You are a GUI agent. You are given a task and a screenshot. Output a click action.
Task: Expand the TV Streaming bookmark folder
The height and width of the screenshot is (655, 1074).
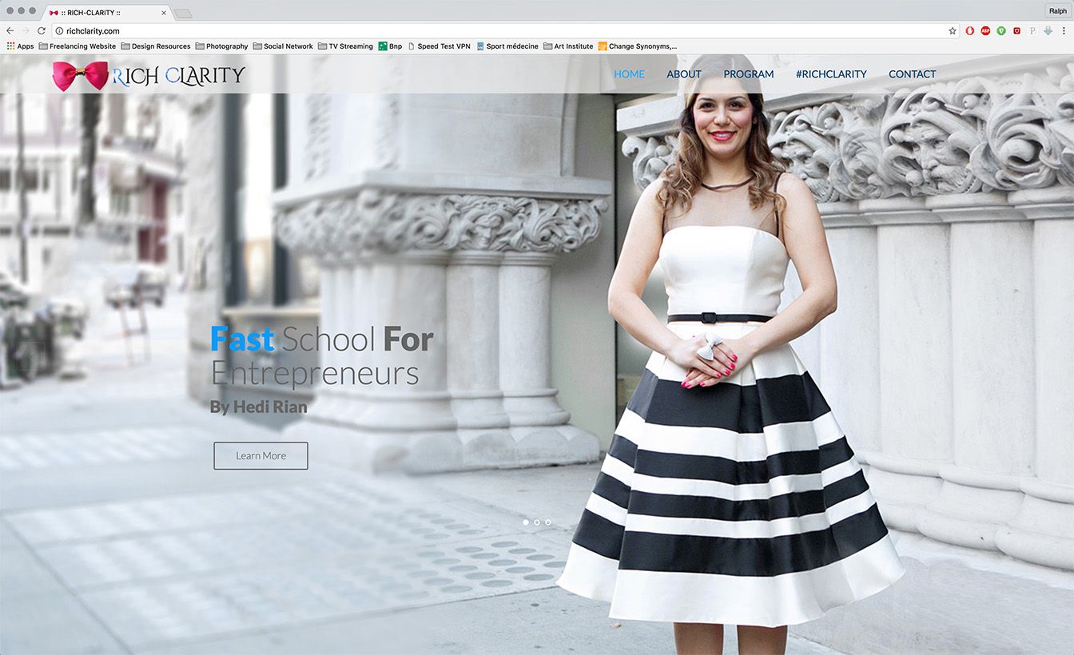click(x=345, y=46)
